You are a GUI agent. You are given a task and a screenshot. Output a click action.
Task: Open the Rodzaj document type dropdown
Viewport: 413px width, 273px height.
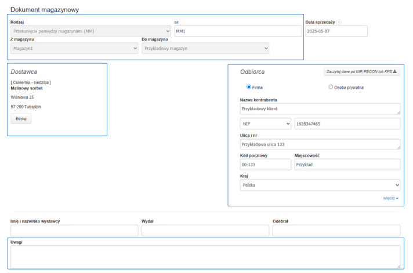[90, 31]
